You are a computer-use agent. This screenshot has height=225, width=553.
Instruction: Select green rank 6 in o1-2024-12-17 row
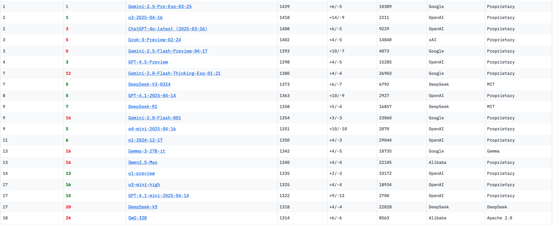pyautogui.click(x=67, y=140)
